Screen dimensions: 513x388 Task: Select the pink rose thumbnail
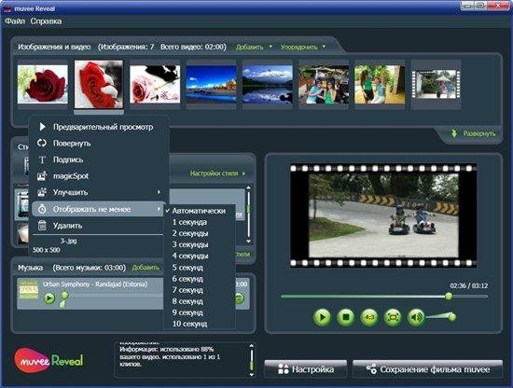[155, 84]
